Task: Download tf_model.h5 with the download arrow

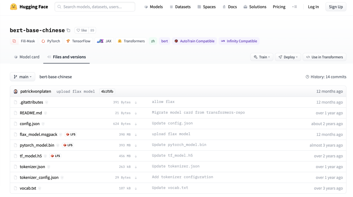Action: (136, 156)
